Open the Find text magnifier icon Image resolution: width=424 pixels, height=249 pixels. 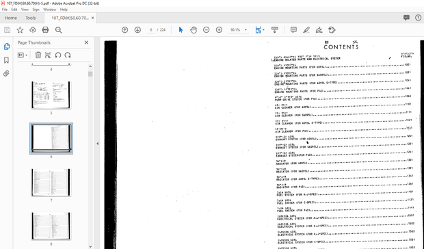tap(58, 30)
